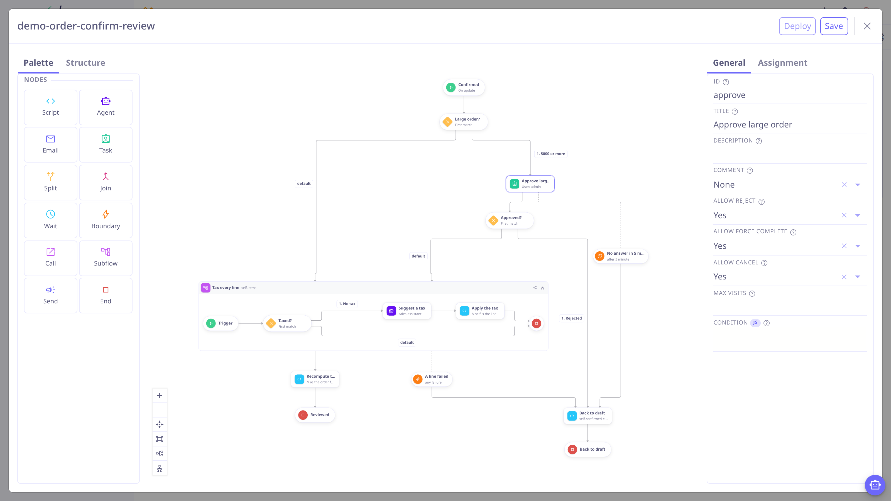This screenshot has height=501, width=891.
Task: Expand the Allow Force Complete dropdown
Action: click(x=858, y=246)
